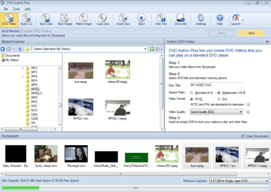Enable the PAL video format

pos(218,99)
